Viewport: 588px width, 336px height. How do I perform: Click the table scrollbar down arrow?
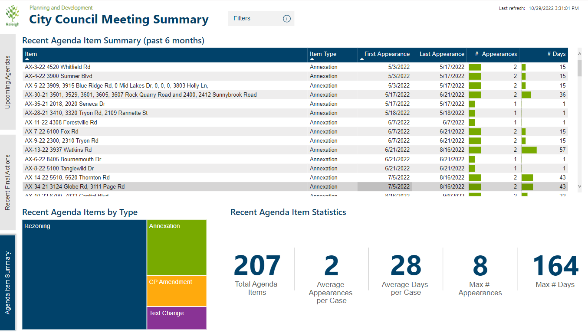point(579,186)
